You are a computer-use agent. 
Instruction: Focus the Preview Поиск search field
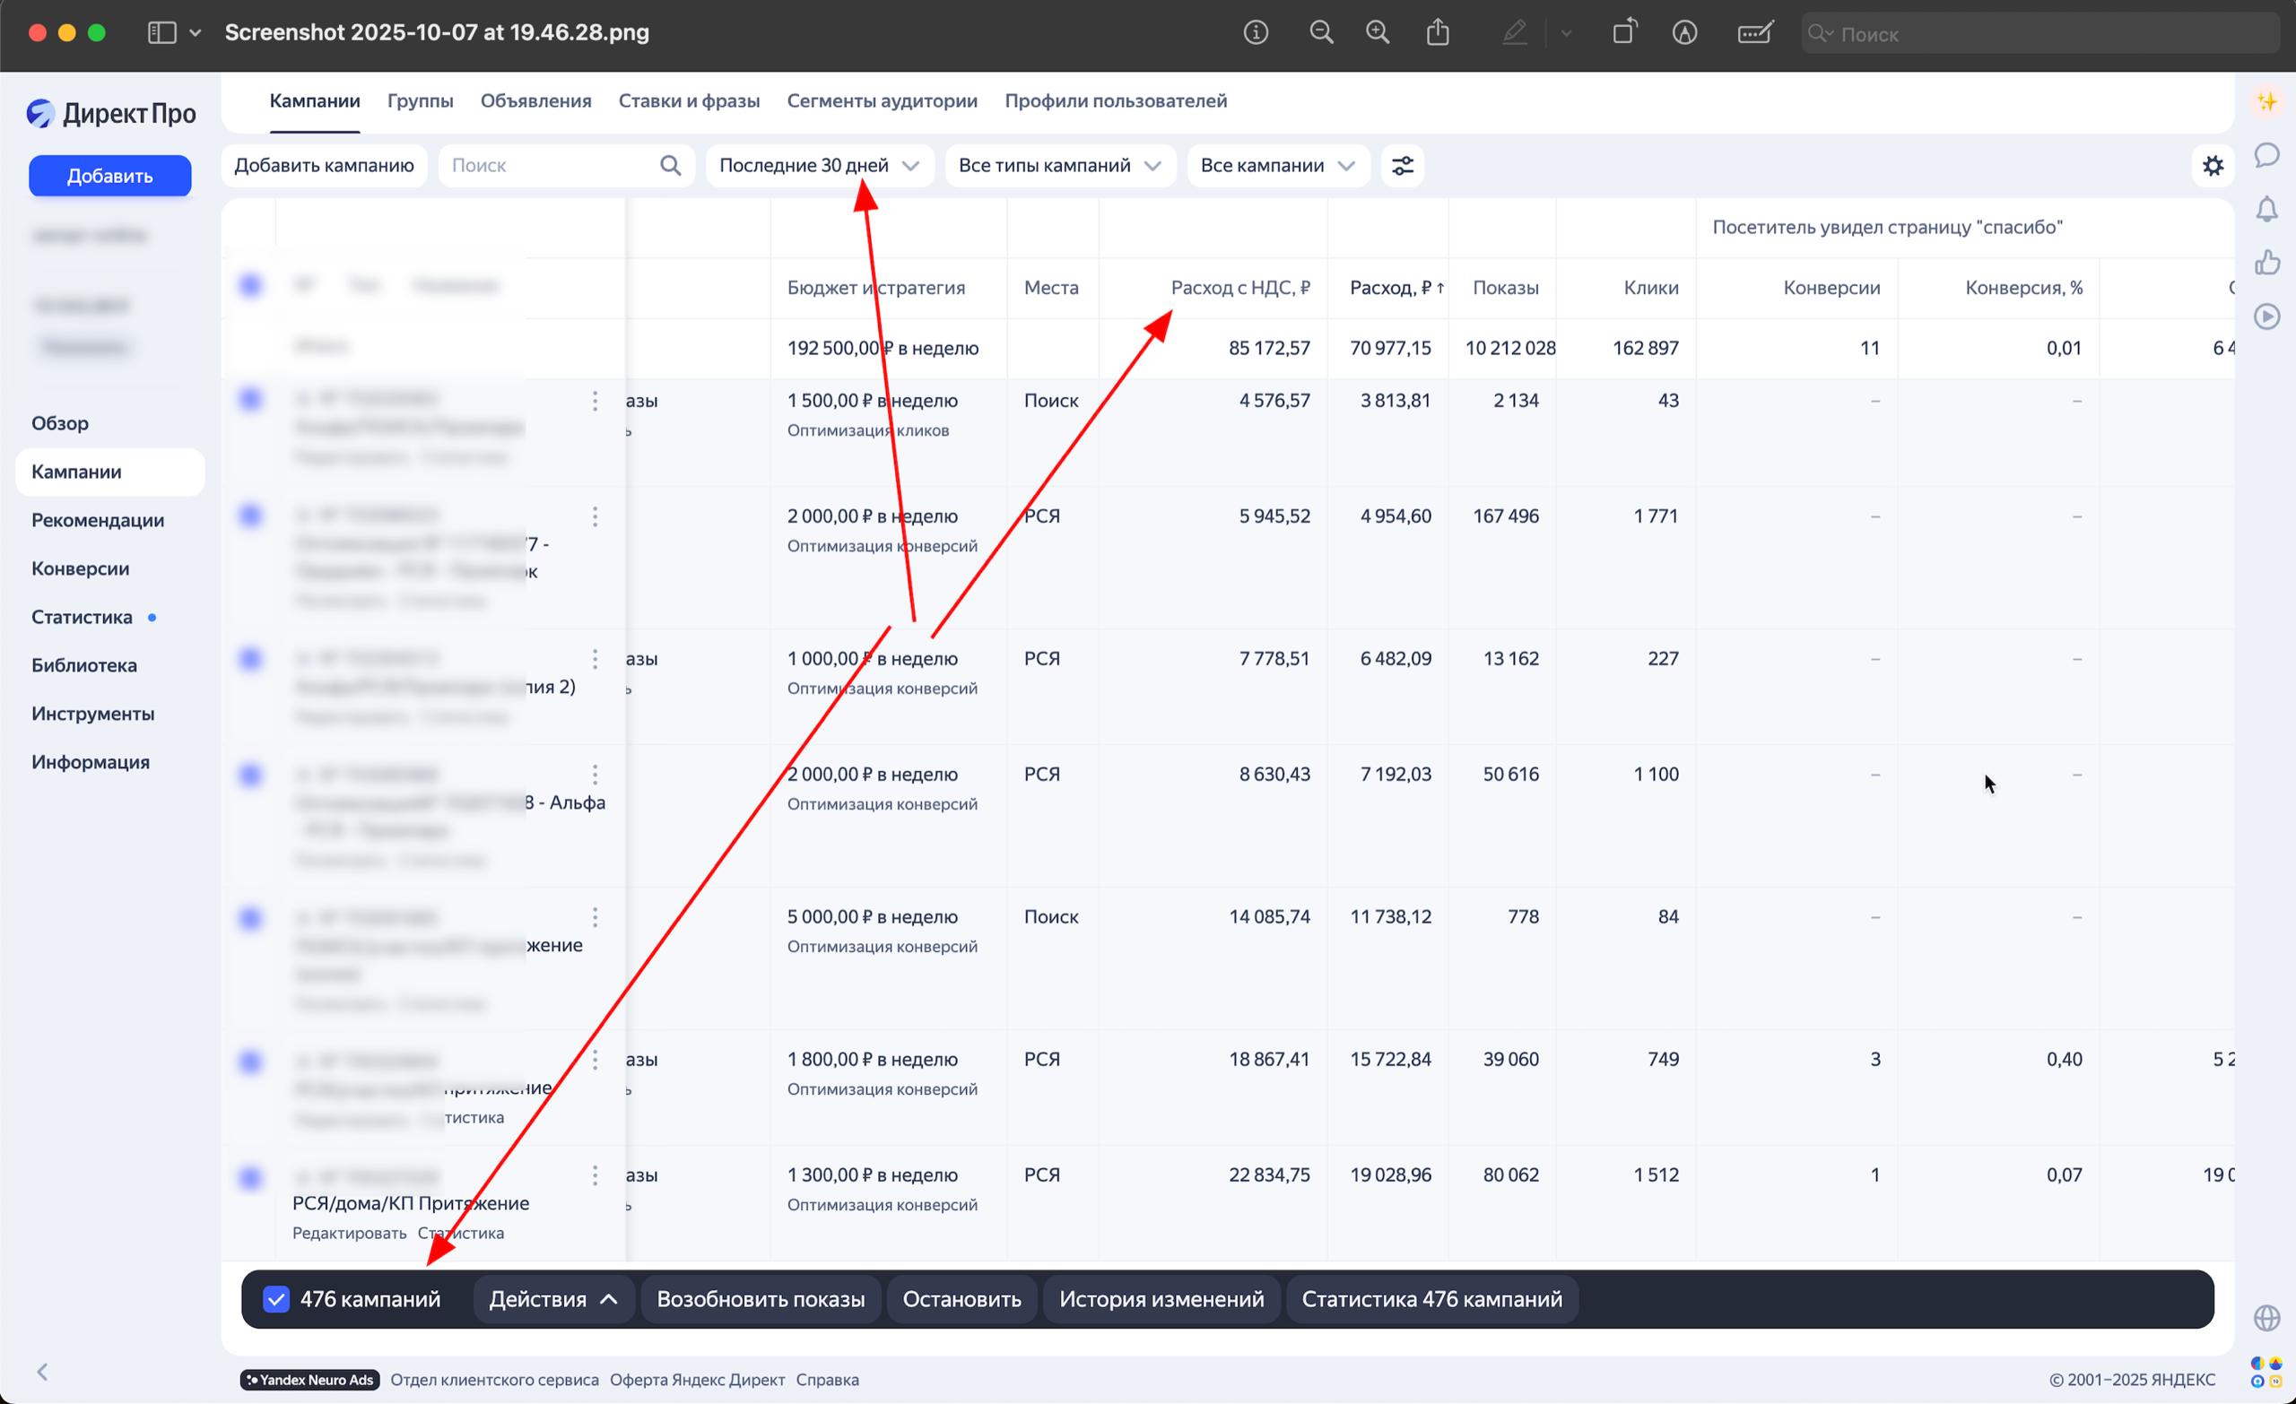(x=2040, y=33)
